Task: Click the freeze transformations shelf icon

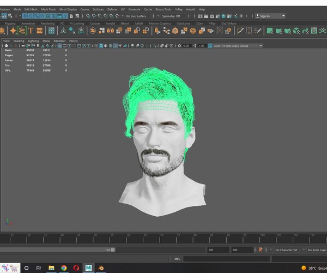Action: tap(81, 31)
